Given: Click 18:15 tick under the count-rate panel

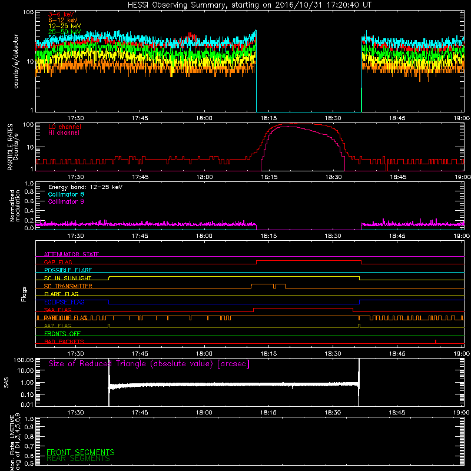Looking at the screenshot, I should click(x=268, y=118).
